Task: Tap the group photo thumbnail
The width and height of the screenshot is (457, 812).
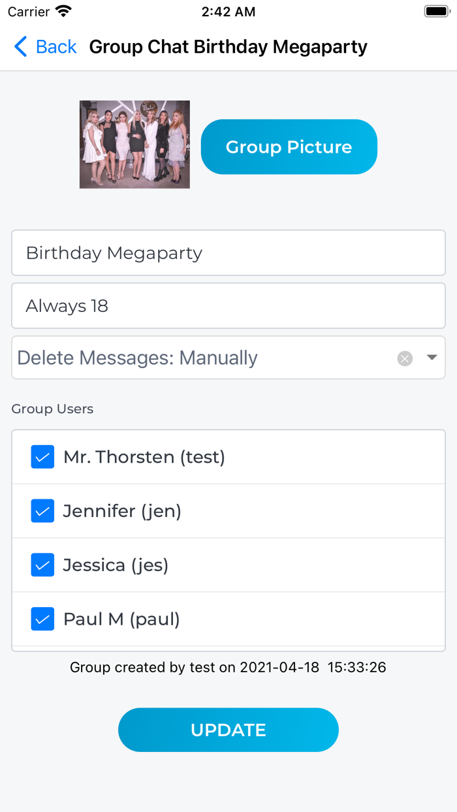Action: click(x=134, y=144)
